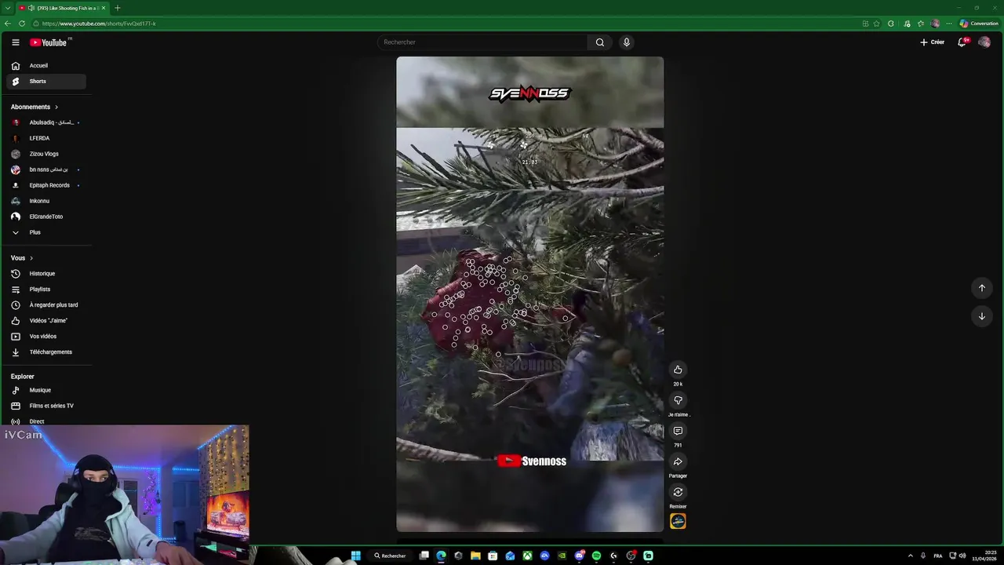Mute the tab via speaker icon
The height and width of the screenshot is (565, 1004).
pos(31,8)
